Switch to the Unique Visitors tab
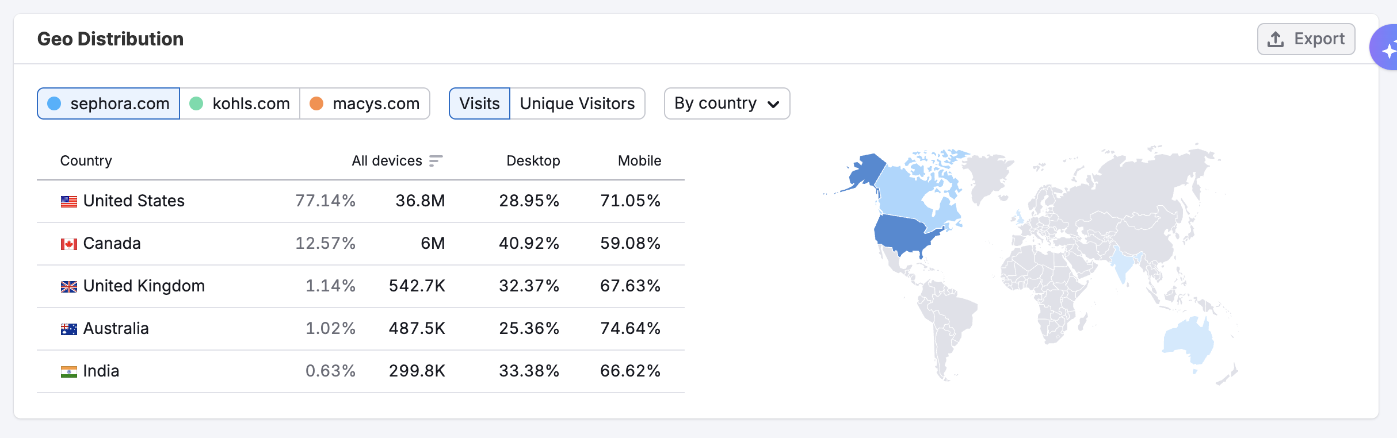1397x438 pixels. tap(577, 103)
